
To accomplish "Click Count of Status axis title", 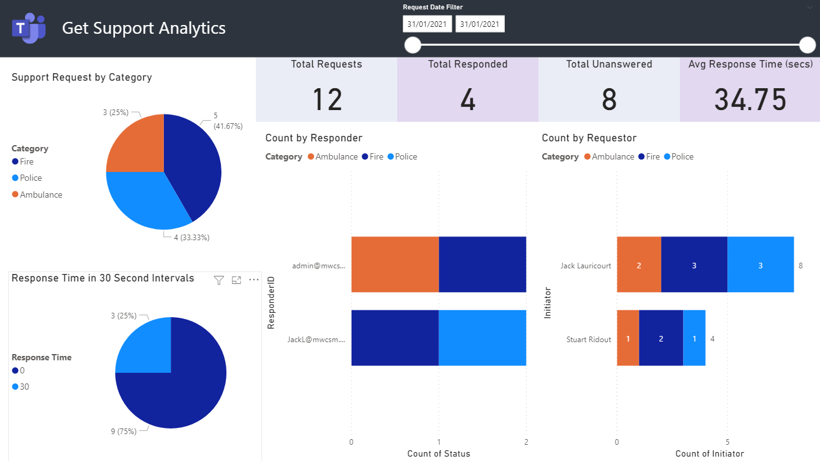I will [438, 453].
